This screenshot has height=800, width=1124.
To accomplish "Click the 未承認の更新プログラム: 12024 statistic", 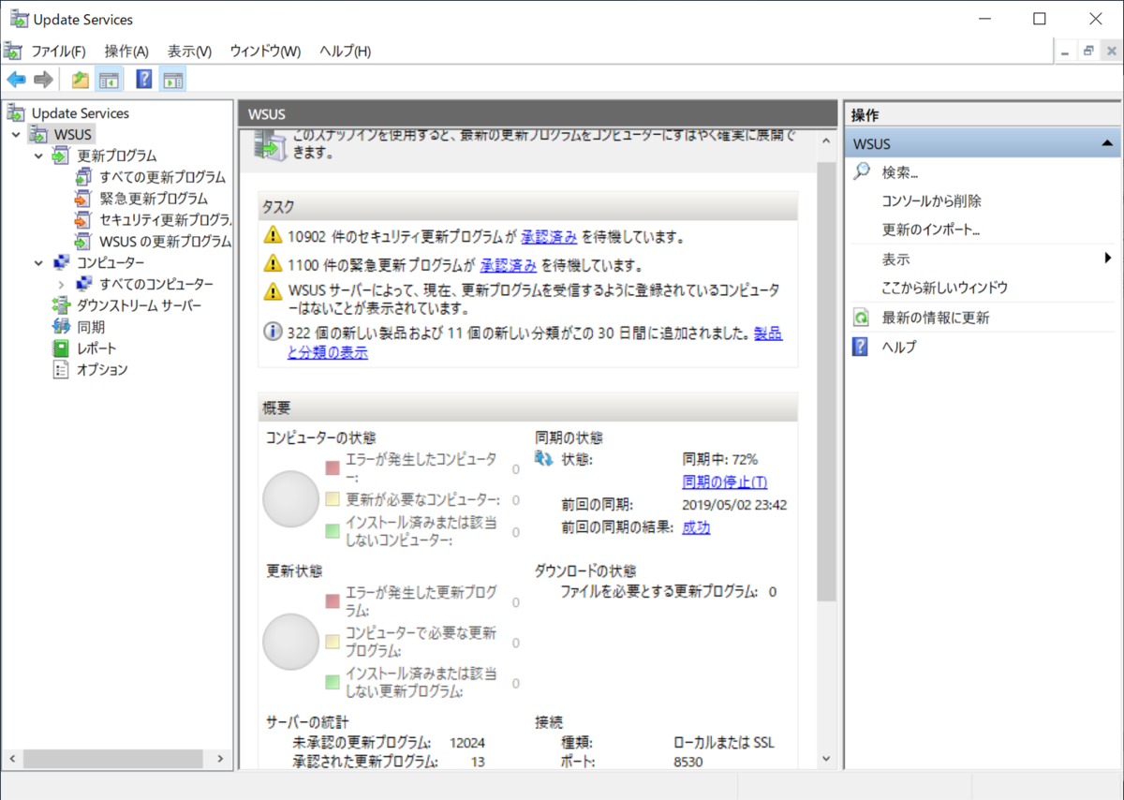I will point(389,743).
